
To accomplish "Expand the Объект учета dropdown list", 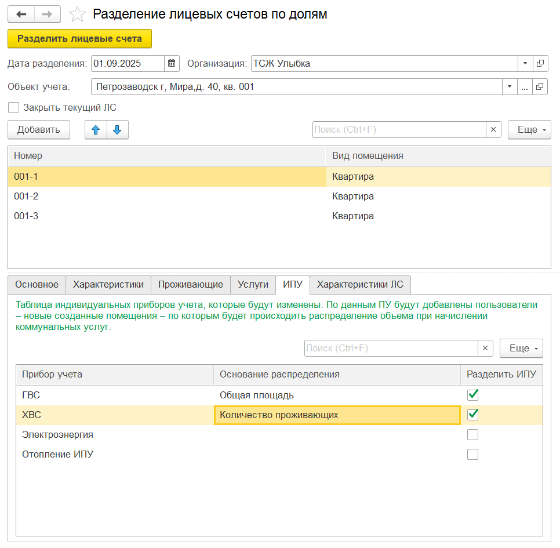I will [x=510, y=87].
